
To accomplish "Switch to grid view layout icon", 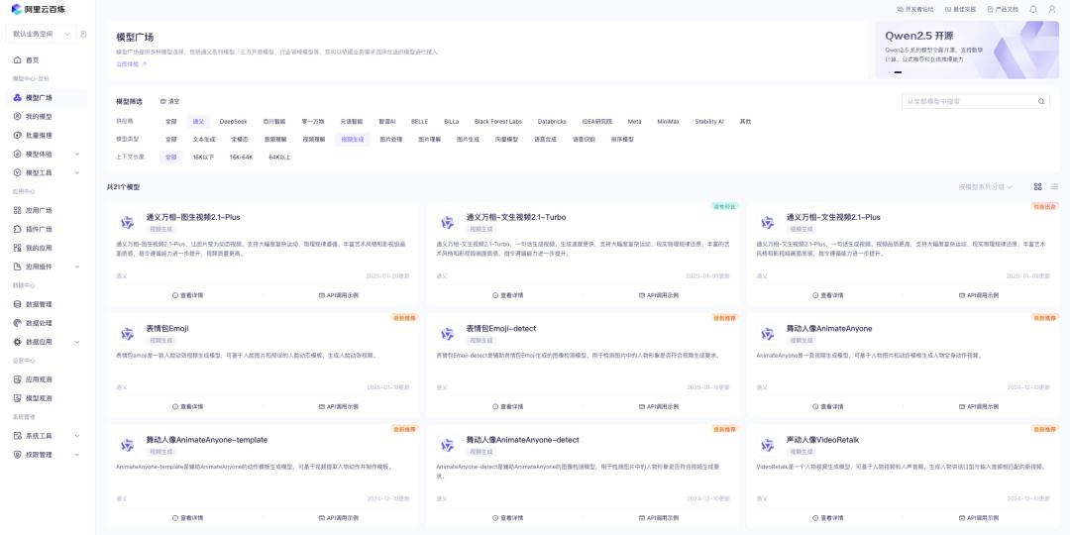I will (1038, 187).
